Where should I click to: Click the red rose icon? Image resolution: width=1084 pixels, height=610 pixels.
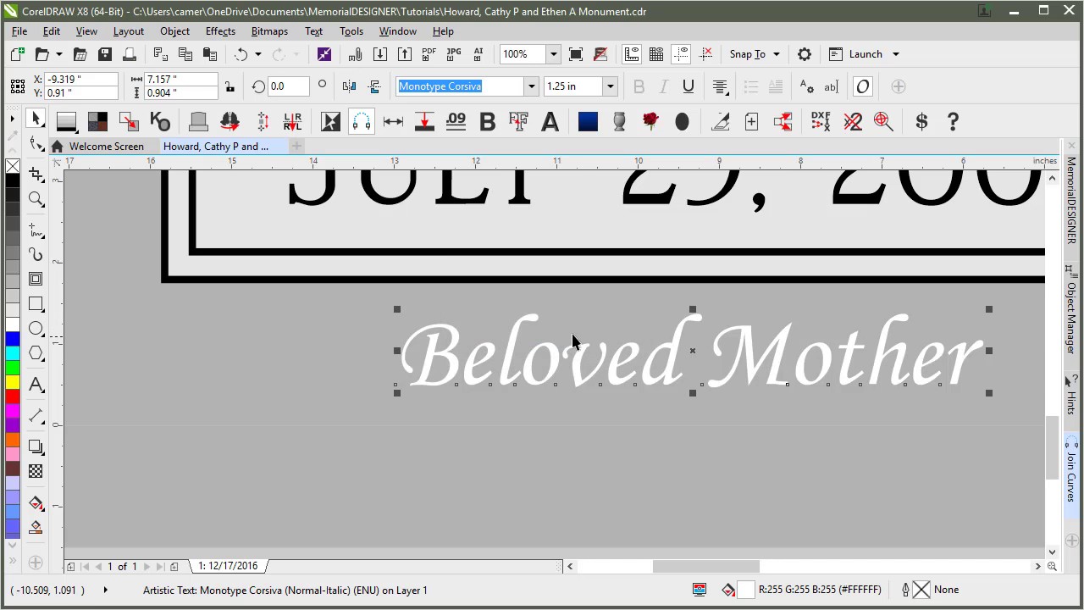tap(650, 121)
